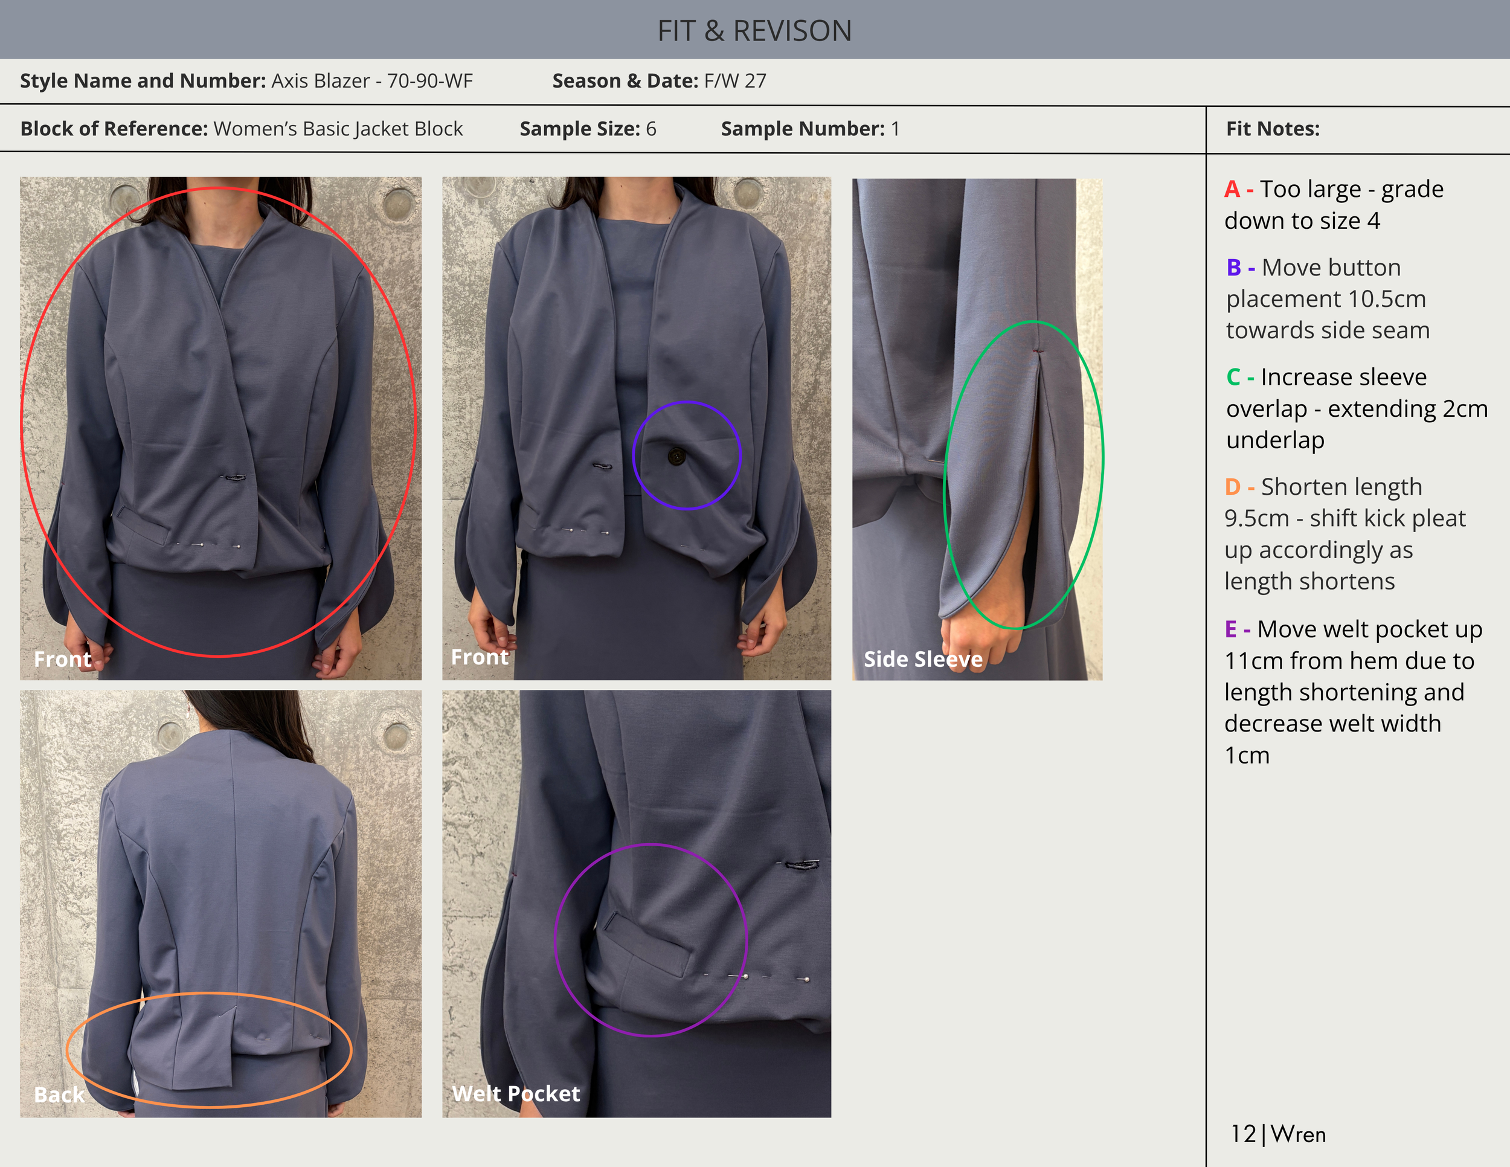Click the red letter A marker

click(1232, 188)
